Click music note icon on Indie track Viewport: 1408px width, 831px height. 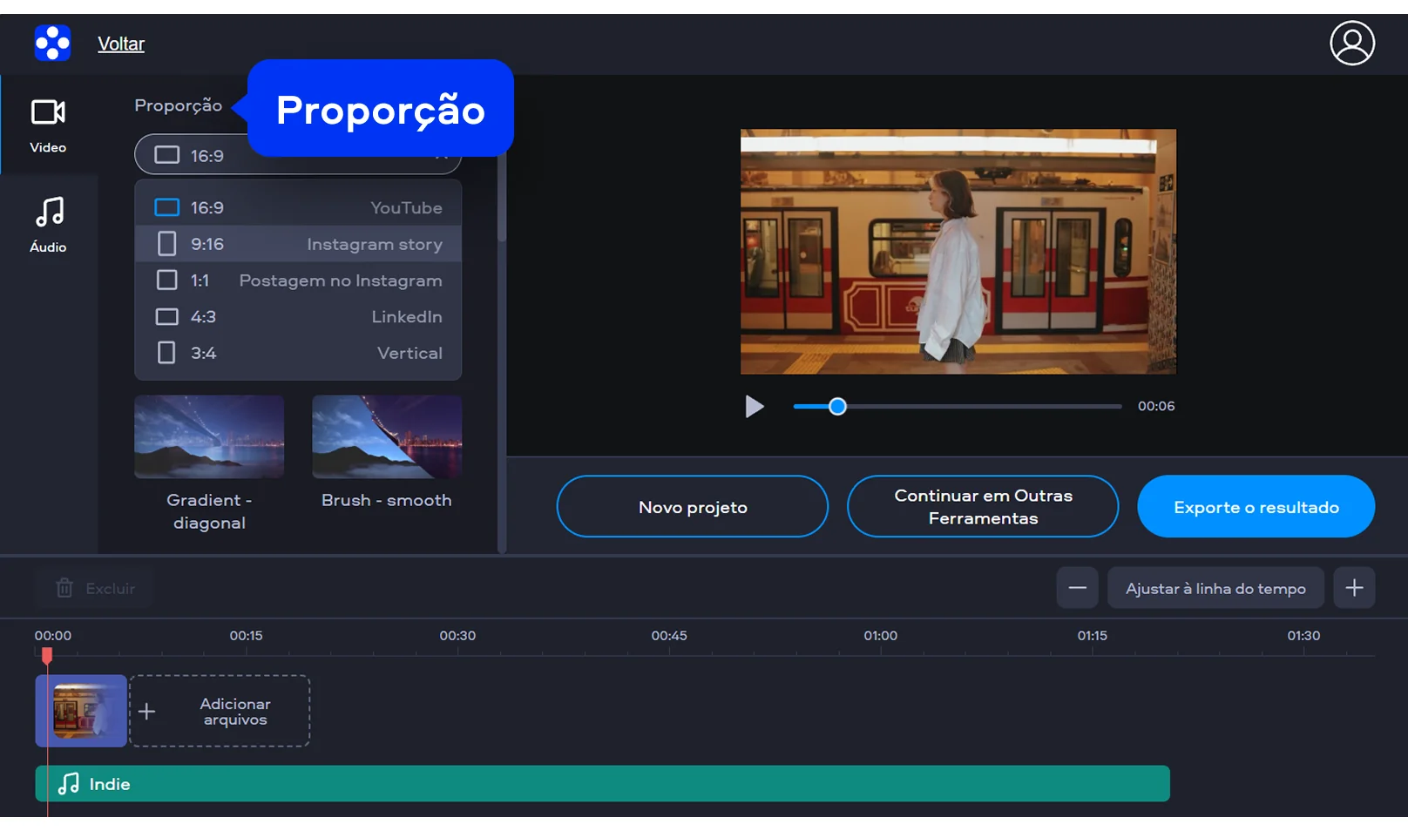[x=68, y=784]
